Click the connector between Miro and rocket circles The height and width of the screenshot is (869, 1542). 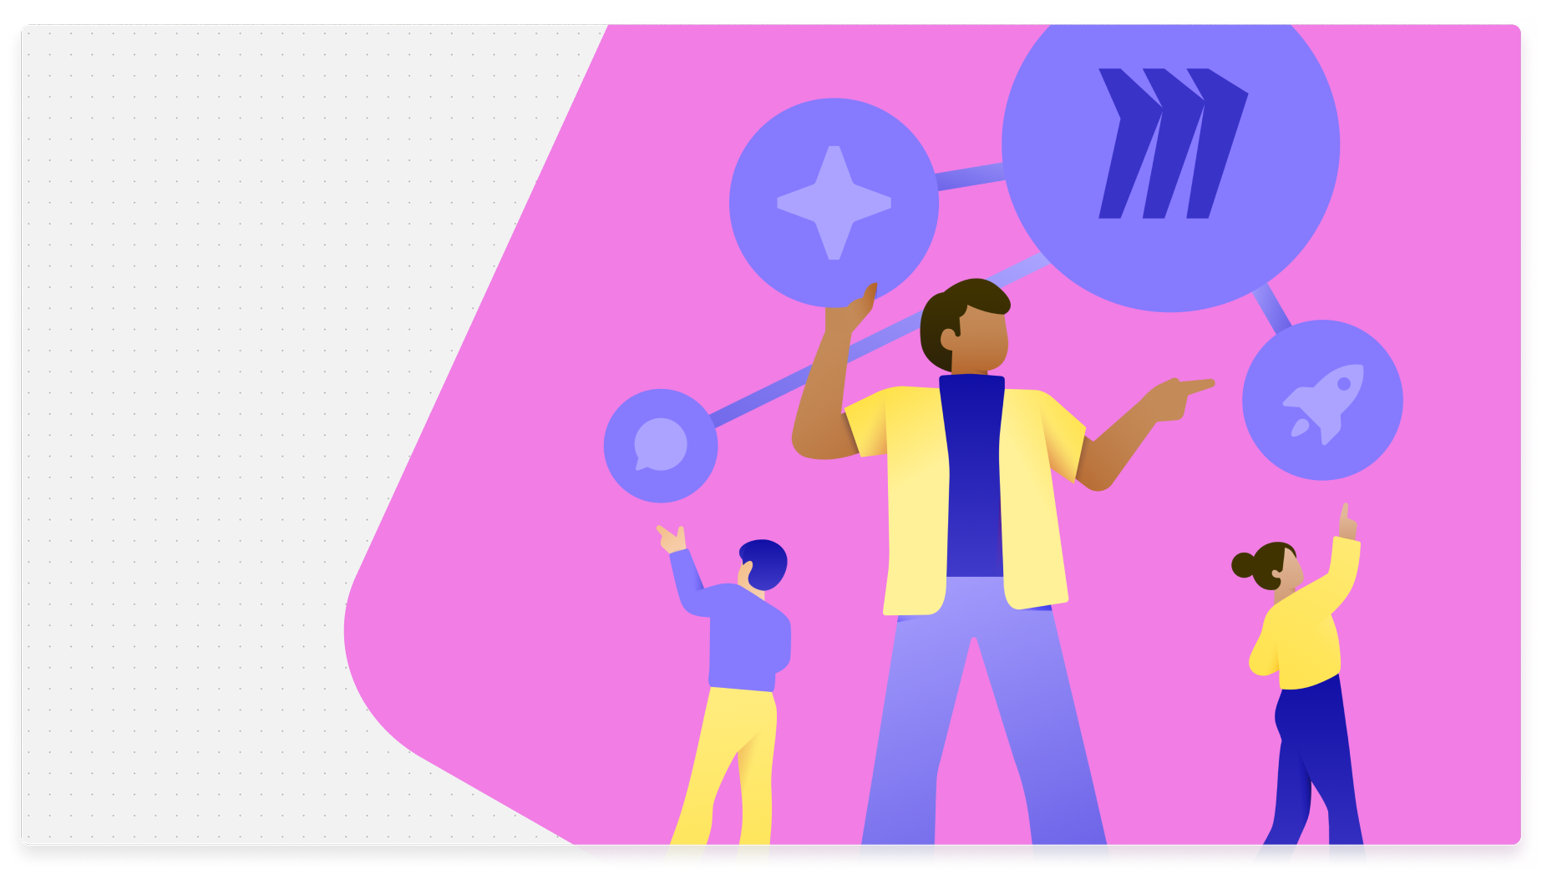coord(1273,308)
